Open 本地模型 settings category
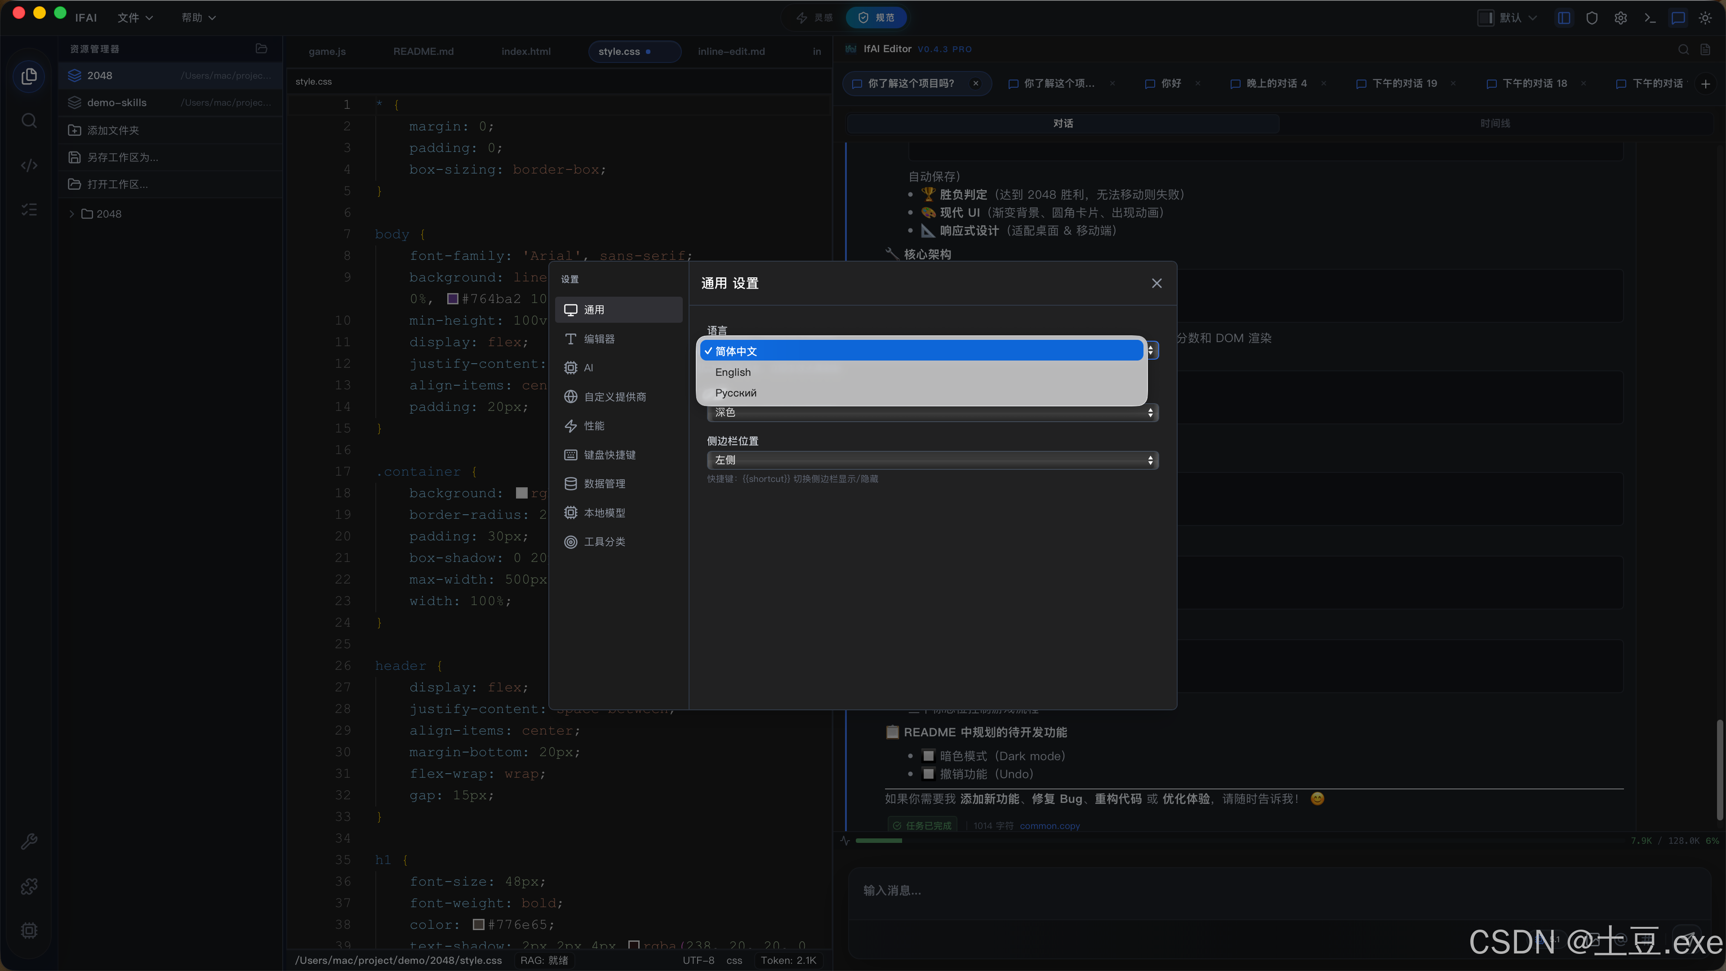Image resolution: width=1726 pixels, height=971 pixels. coord(618,512)
